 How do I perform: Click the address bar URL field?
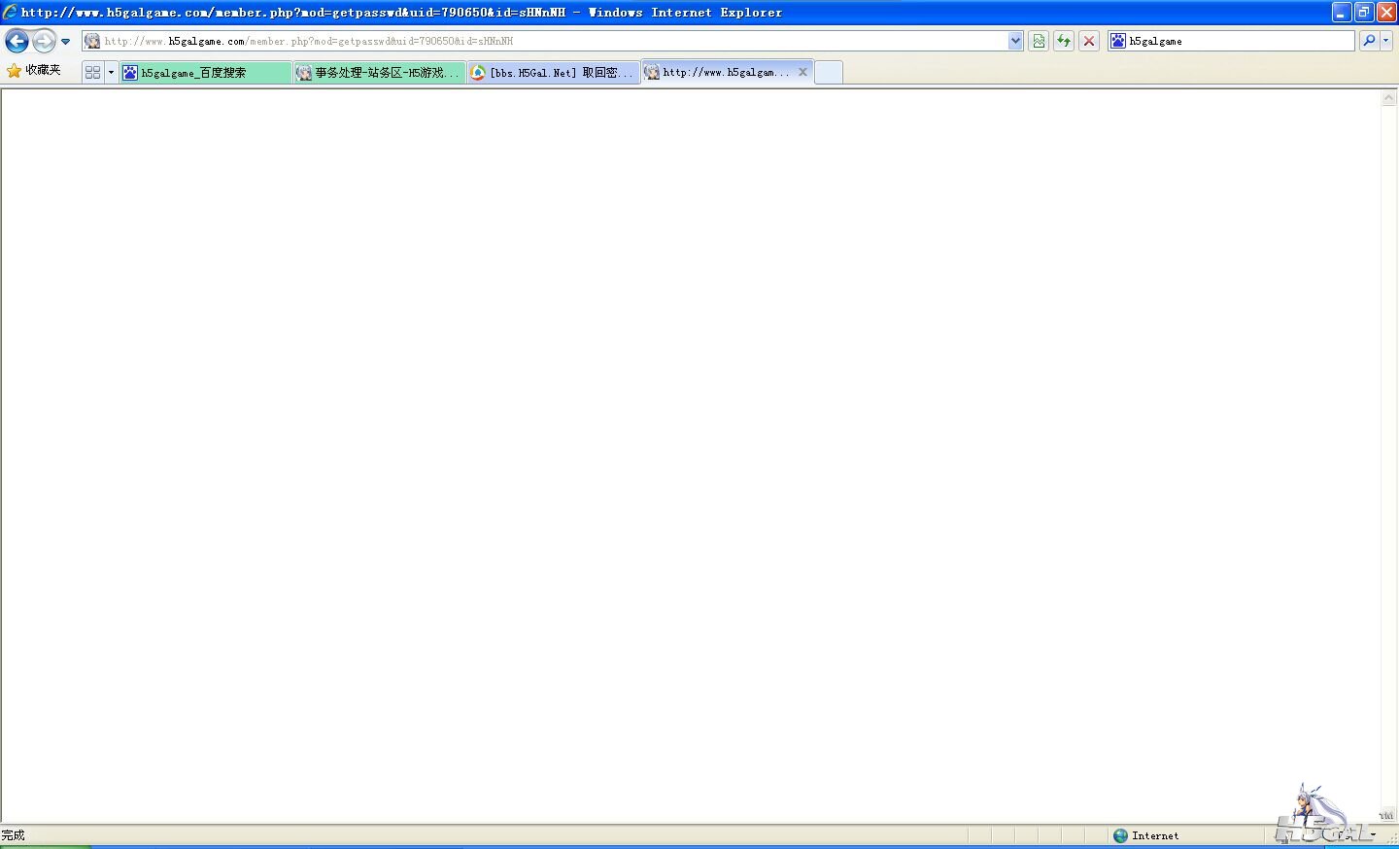click(x=544, y=41)
